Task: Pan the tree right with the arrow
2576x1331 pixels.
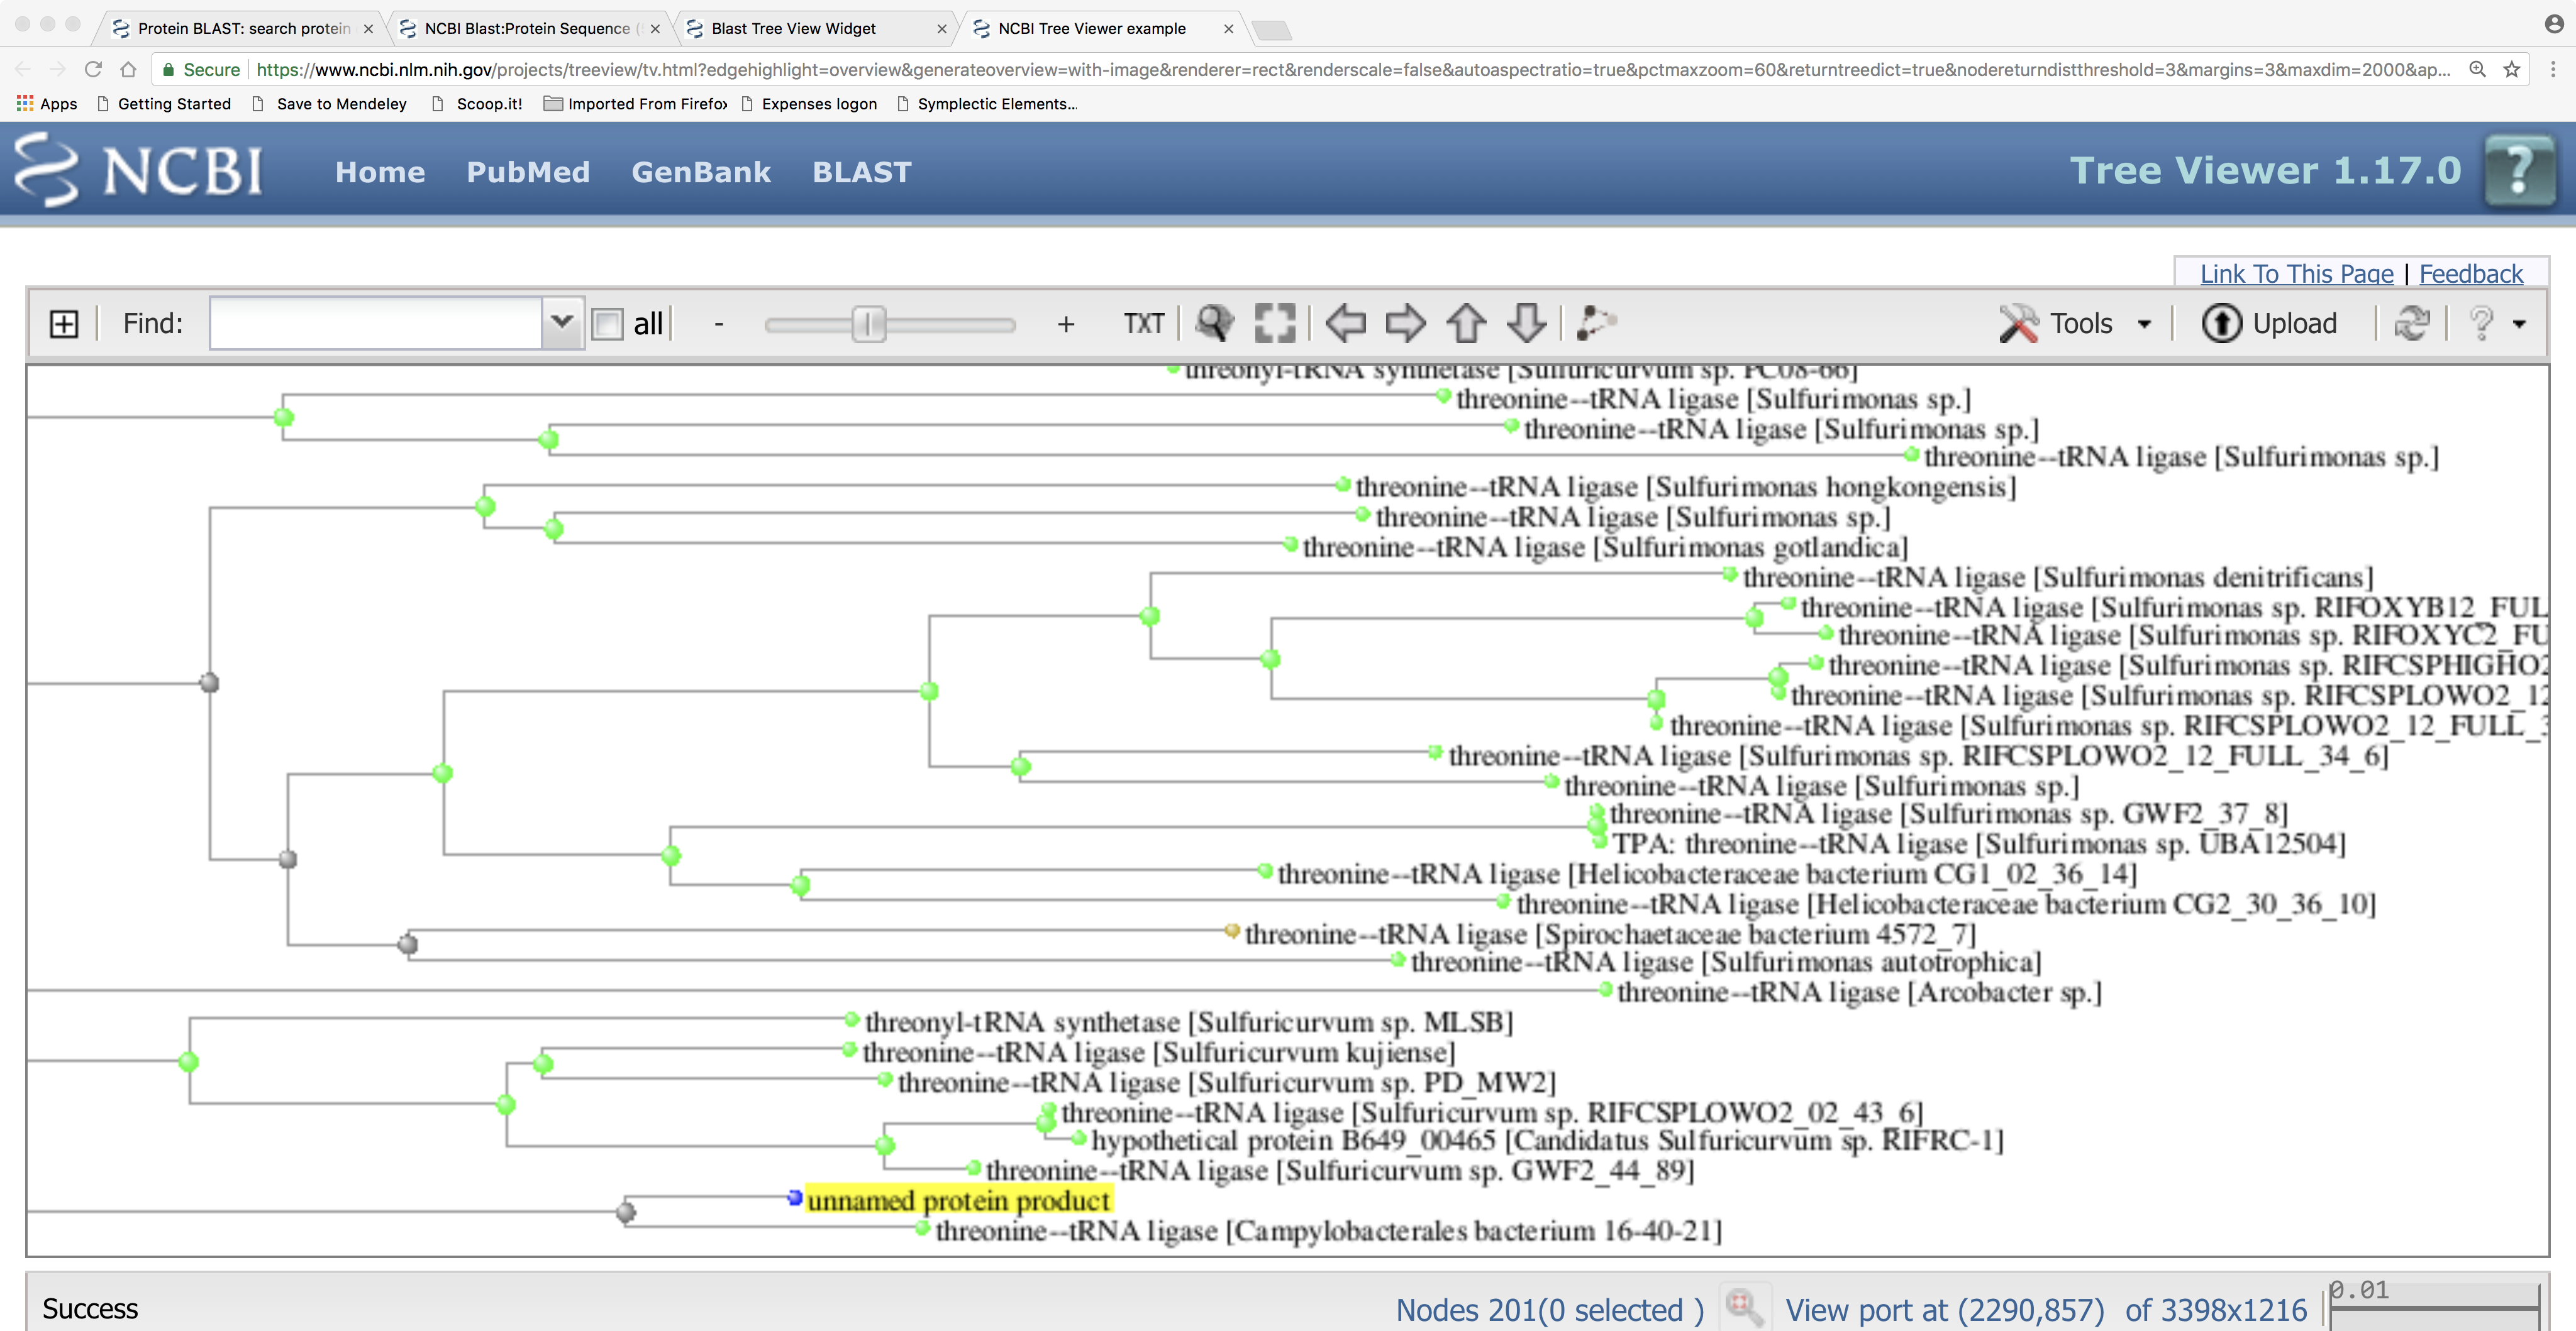Action: click(x=1405, y=324)
